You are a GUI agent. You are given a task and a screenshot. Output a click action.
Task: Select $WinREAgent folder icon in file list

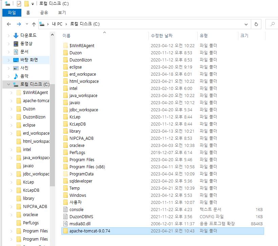pos(65,45)
